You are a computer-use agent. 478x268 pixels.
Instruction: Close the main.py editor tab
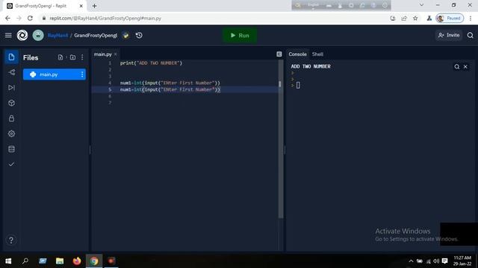click(x=116, y=54)
